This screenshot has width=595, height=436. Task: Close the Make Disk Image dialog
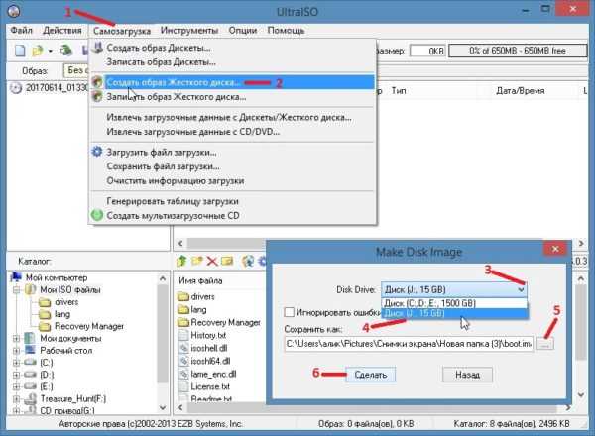[555, 249]
